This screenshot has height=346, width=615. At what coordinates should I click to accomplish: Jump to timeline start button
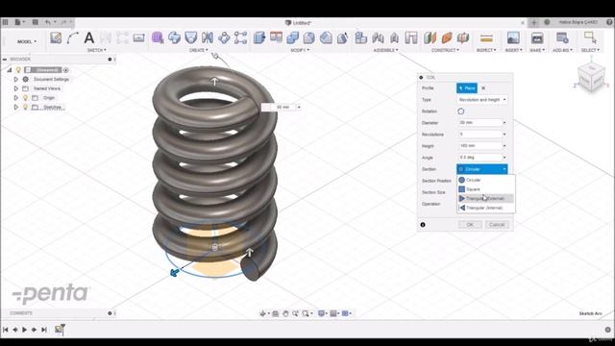[6, 330]
